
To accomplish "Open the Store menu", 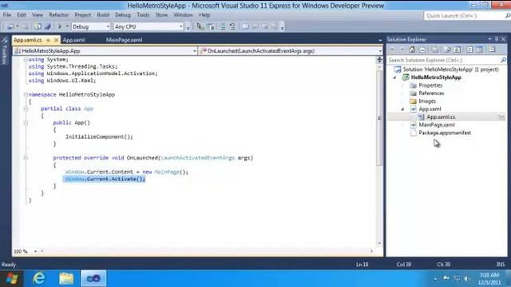I will coord(161,15).
